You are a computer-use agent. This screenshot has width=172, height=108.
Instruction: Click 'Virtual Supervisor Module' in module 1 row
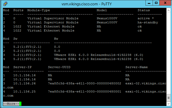click(x=53, y=18)
